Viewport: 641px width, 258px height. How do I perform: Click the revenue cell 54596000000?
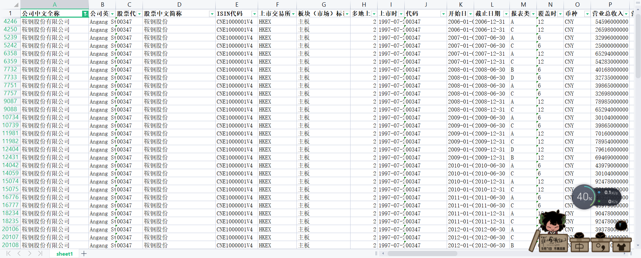coord(610,22)
